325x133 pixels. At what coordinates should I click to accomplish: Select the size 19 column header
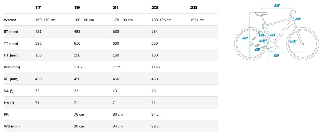pyautogui.click(x=77, y=7)
